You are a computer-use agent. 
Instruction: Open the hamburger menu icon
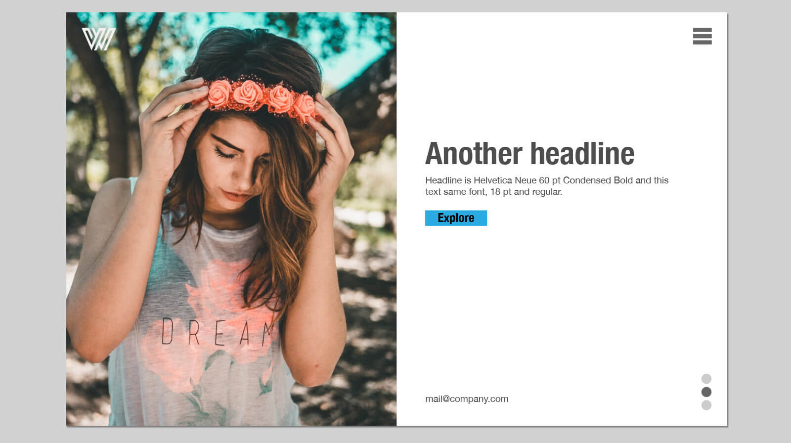[702, 36]
